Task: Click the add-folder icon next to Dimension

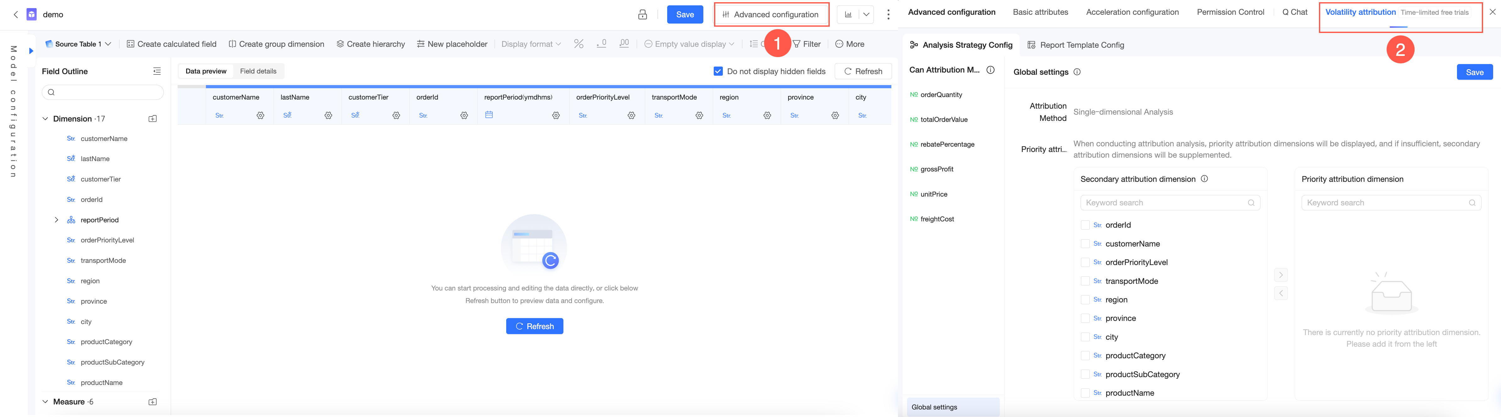Action: [x=153, y=119]
